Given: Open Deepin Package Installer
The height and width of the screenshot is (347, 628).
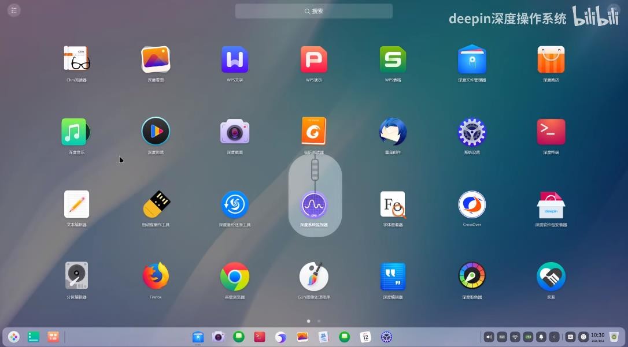Looking at the screenshot, I should click(x=551, y=205).
